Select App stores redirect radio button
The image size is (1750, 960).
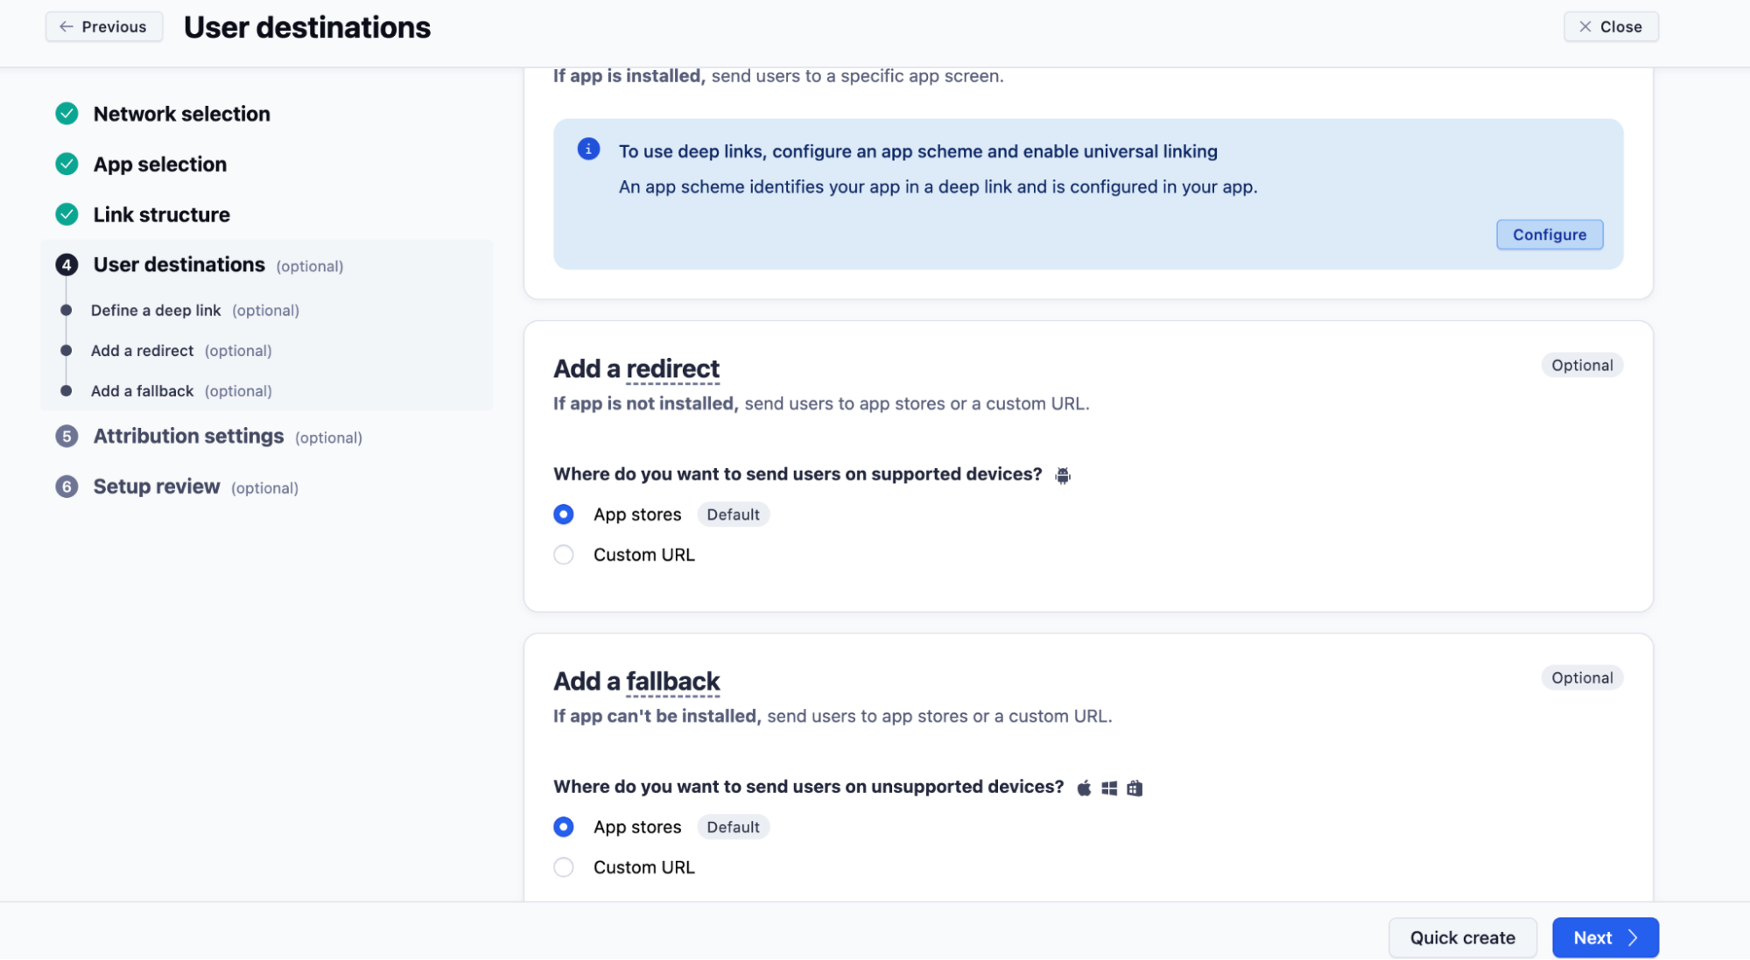pyautogui.click(x=564, y=515)
